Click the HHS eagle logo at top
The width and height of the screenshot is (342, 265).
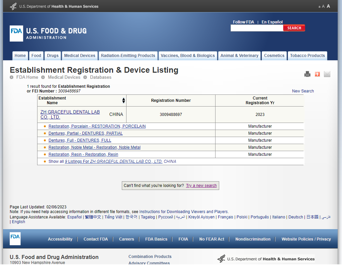point(13,6)
